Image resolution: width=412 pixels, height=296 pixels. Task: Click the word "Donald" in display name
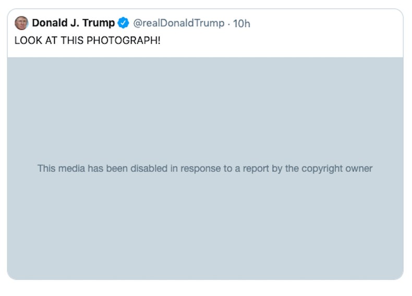[x=50, y=23]
